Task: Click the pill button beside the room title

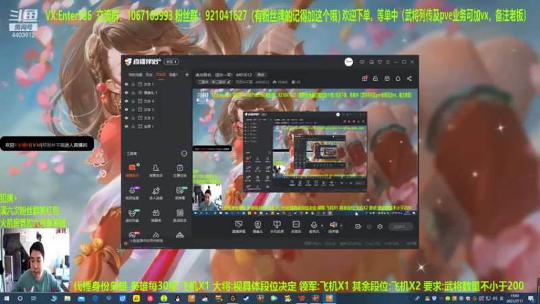Action: click(261, 74)
